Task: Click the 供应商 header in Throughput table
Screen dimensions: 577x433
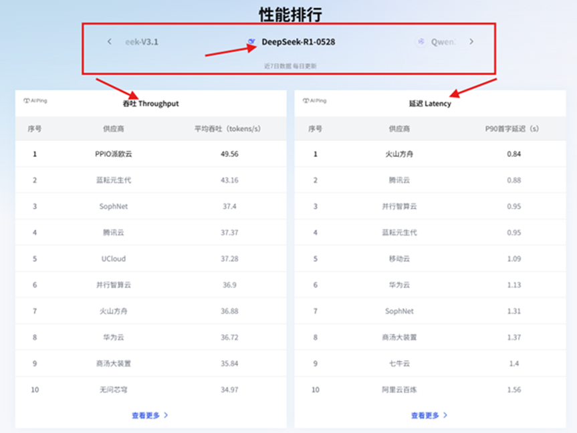Action: coord(114,129)
